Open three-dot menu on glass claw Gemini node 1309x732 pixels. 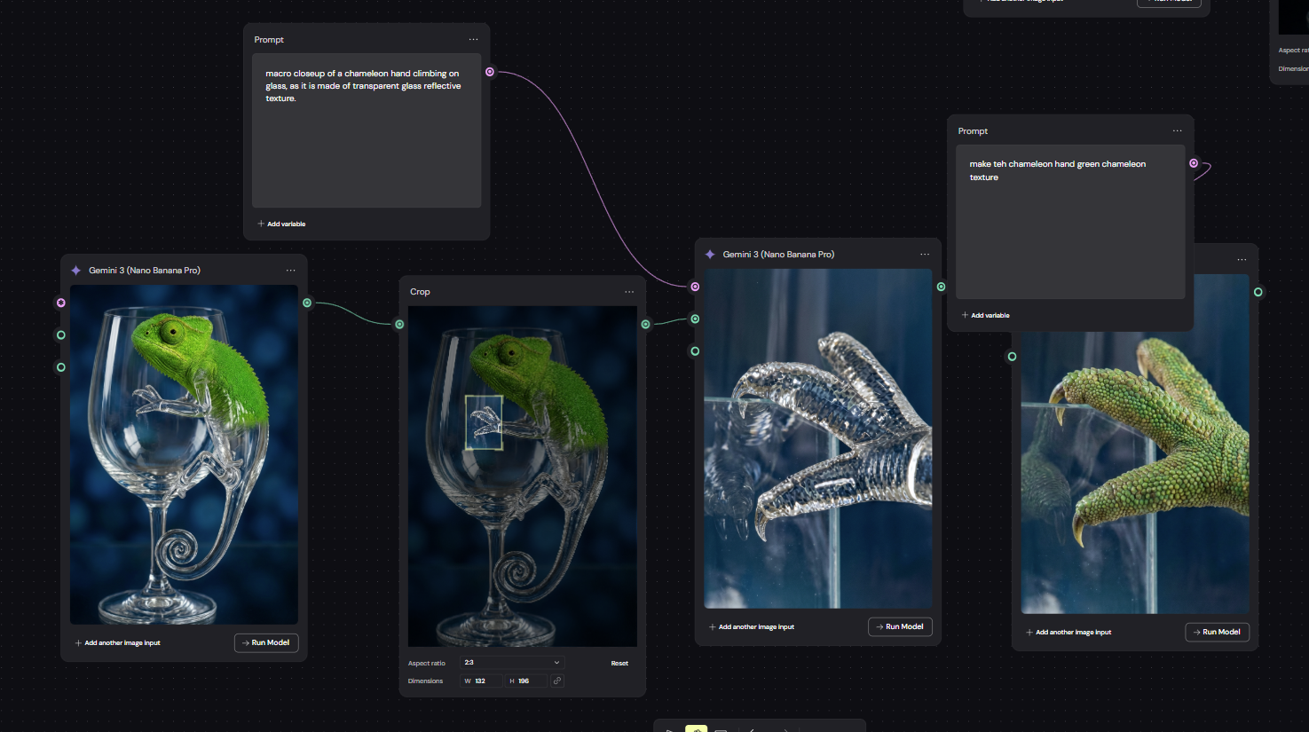[925, 255]
